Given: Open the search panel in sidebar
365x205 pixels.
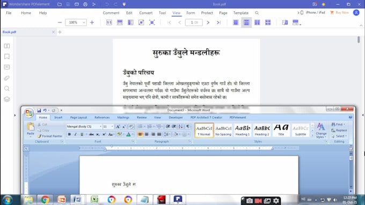Looking at the screenshot, I should (x=7, y=88).
